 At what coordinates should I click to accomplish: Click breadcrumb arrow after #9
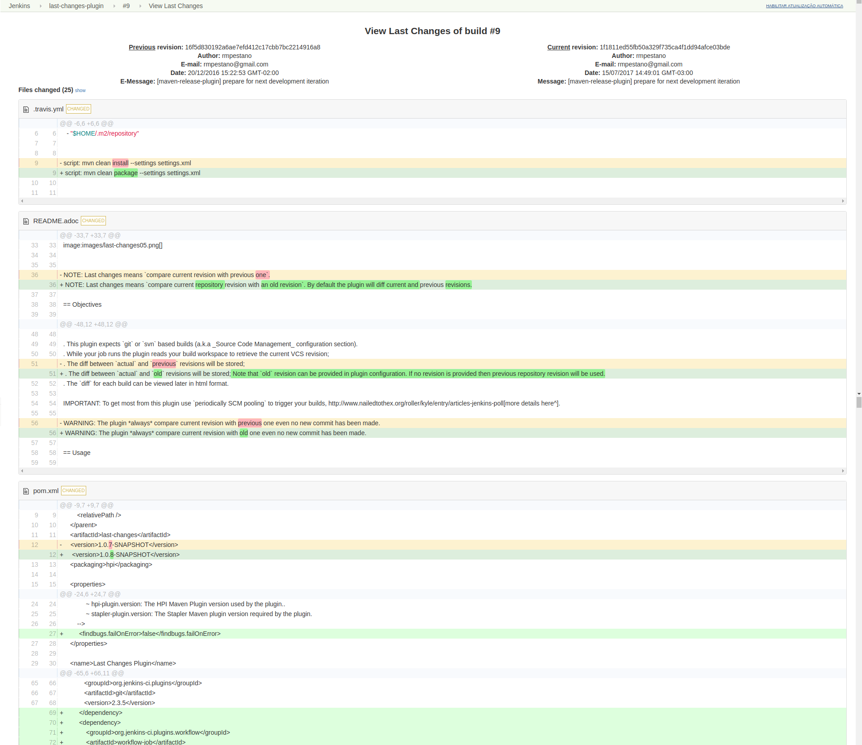coord(140,6)
